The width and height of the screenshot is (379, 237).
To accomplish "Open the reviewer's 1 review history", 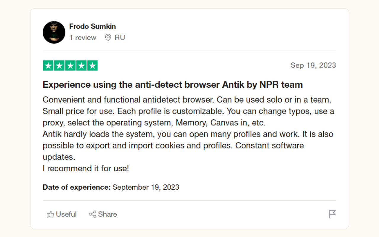I will pyautogui.click(x=83, y=38).
